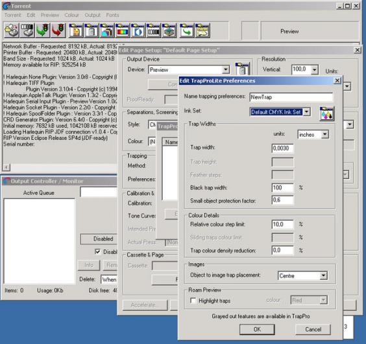Screen dimensions: 366x344
Task: Click device configure icon next to Device dropdown
Action: (x=243, y=69)
